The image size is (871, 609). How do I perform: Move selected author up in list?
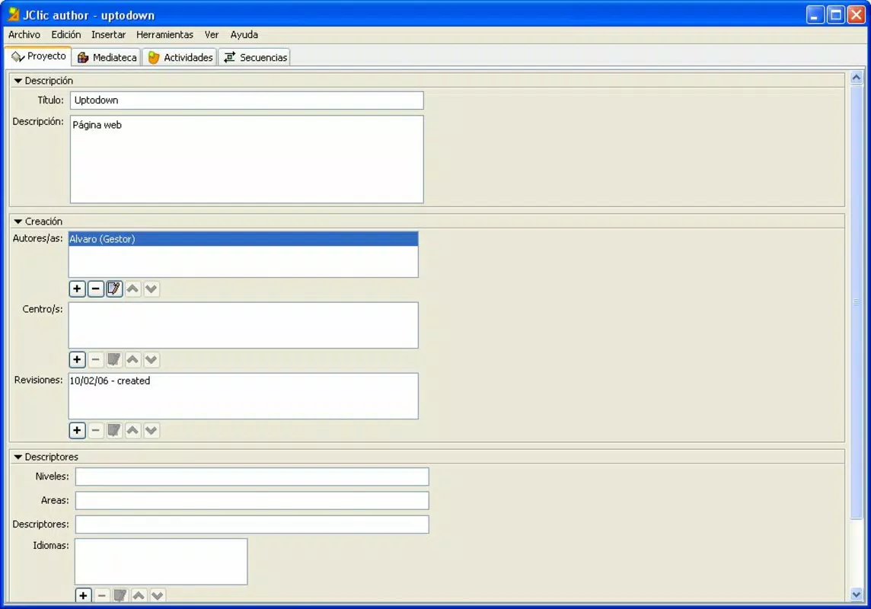tap(132, 289)
